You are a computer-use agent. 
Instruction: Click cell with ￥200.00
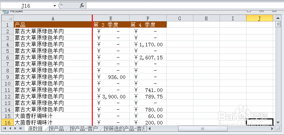click(148, 122)
